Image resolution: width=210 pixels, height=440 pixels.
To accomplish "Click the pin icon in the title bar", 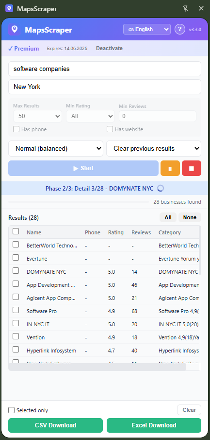I will 186,8.
